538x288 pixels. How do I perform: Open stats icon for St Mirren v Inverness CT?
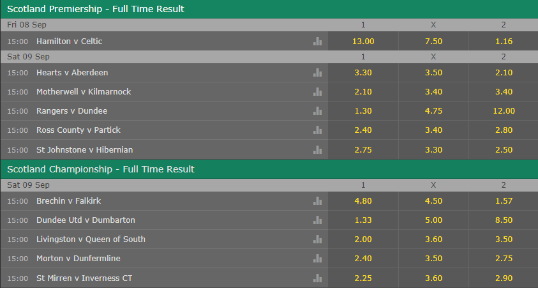tap(317, 278)
